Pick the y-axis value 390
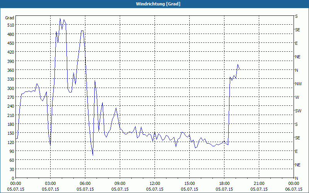Screen dimensions: 309x193 point(11,61)
